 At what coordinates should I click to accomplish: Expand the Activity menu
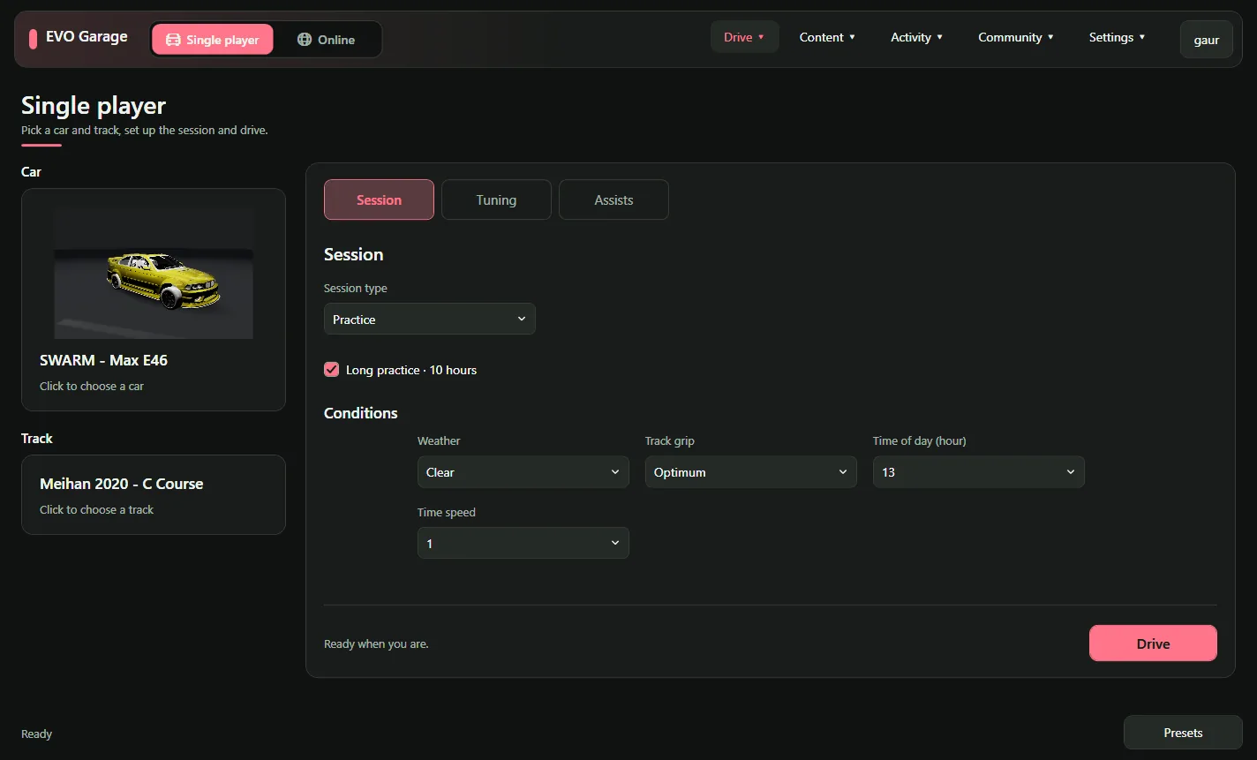tap(916, 37)
